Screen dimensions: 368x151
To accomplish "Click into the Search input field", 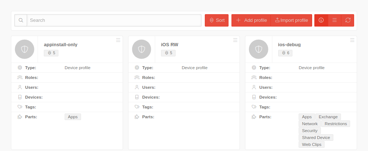I will tap(114, 20).
